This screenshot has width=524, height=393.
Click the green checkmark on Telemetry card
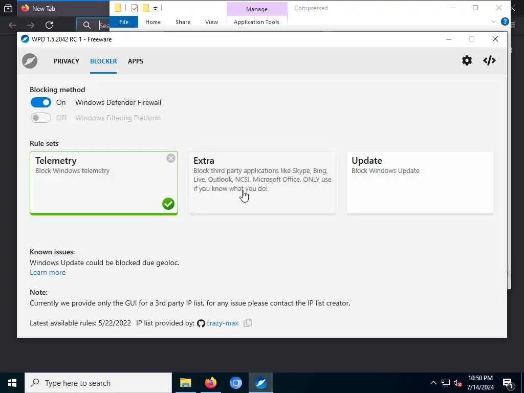click(168, 204)
